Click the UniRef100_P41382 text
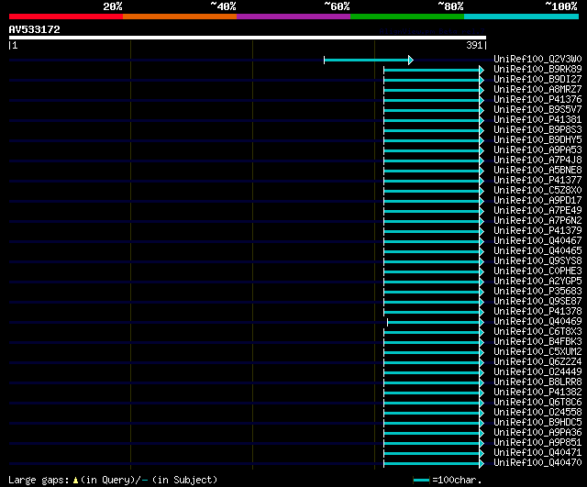 [537, 393]
